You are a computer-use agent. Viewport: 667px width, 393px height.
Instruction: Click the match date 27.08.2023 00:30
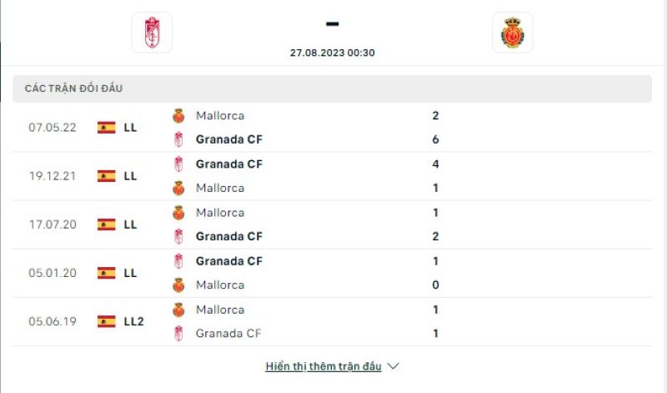332,52
